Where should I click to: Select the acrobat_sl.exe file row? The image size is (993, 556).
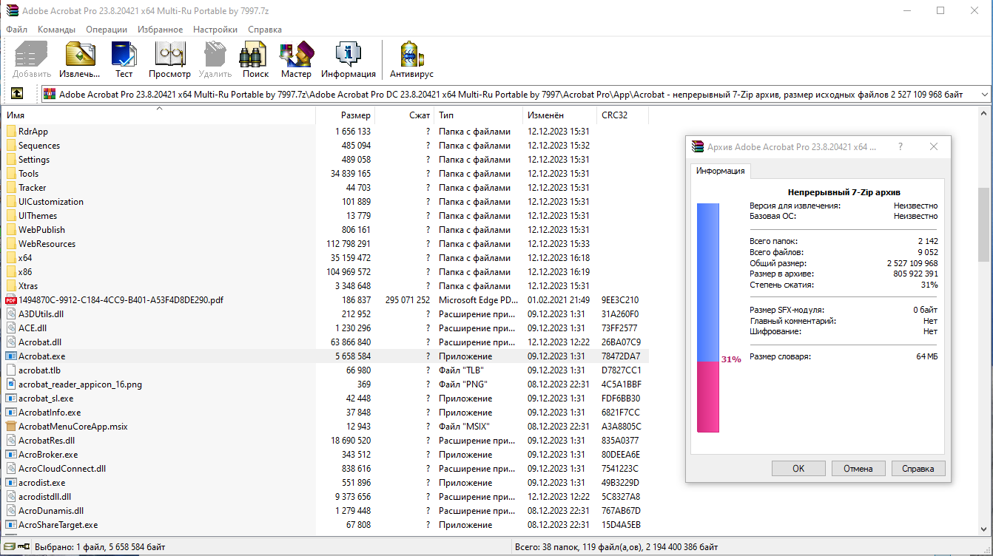(x=326, y=399)
